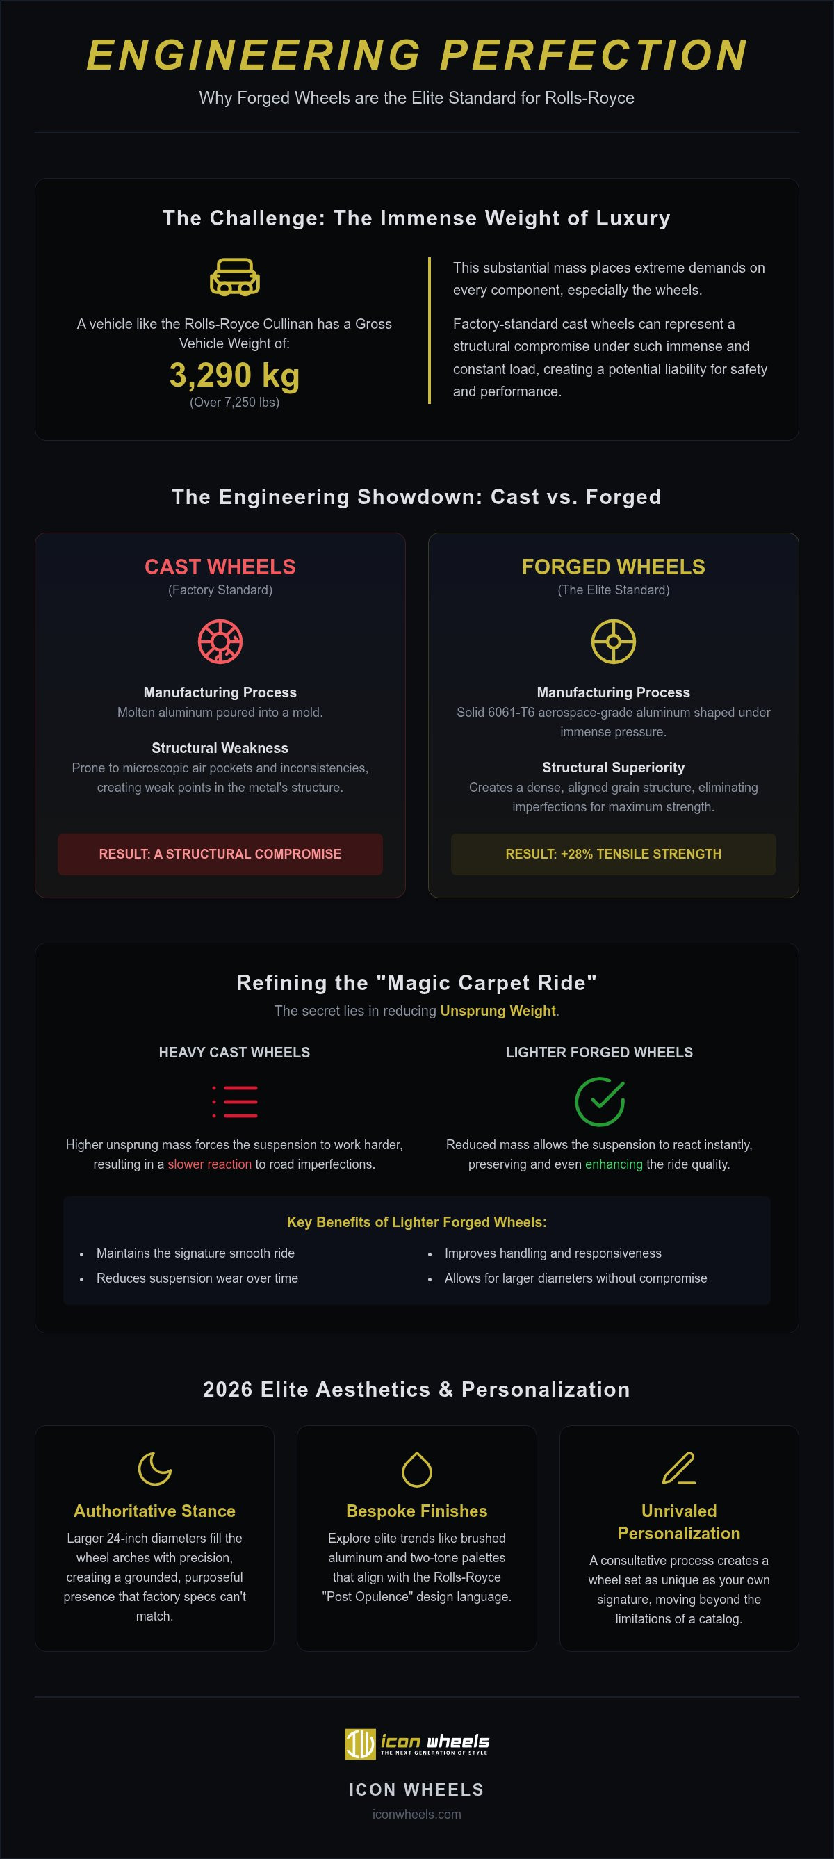Screen dimensions: 834x1859
Task: Click the Result: +28% Tensile Strength banner
Action: 613,854
